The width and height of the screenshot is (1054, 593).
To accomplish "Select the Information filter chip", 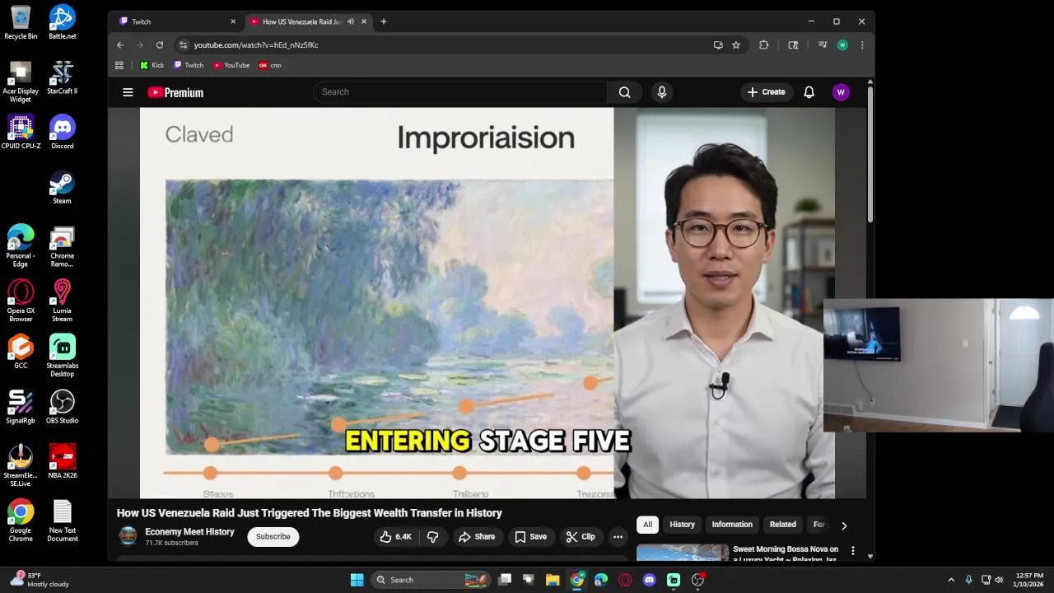I will (732, 525).
